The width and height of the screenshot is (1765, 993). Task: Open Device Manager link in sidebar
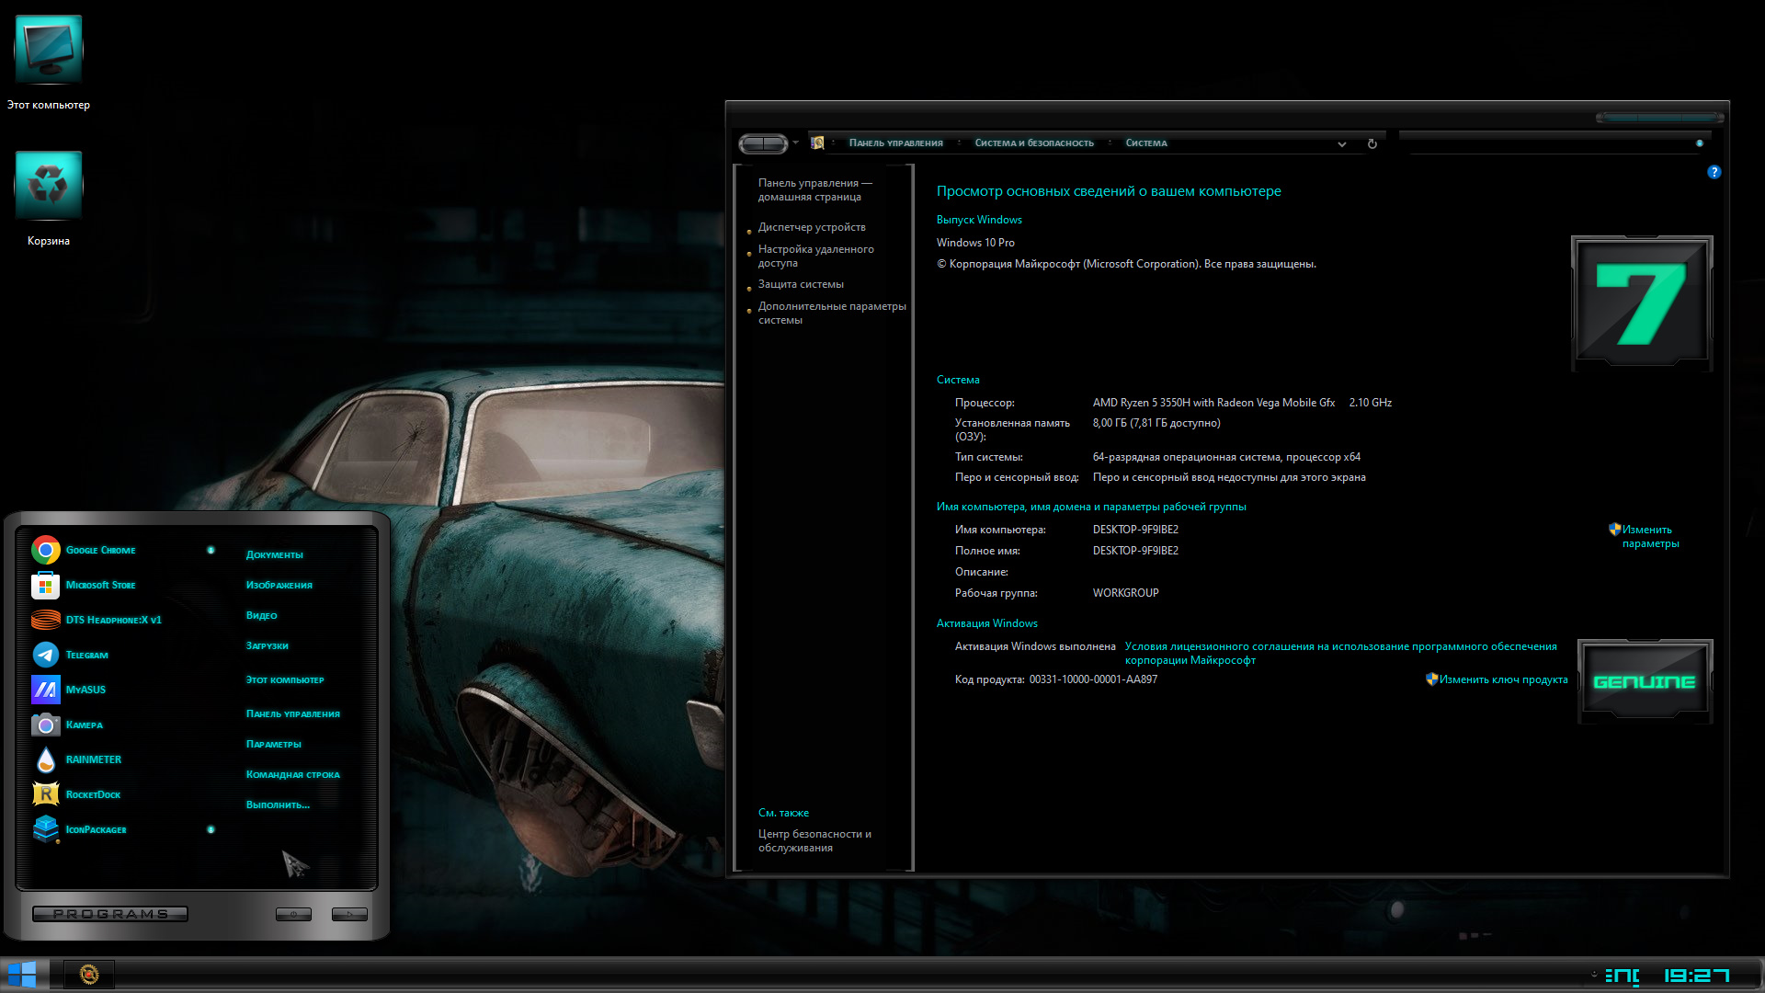812,227
